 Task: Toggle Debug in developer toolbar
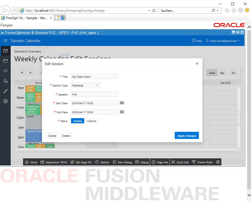(142, 162)
